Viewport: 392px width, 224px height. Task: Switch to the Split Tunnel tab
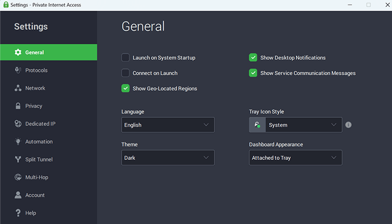[x=49, y=159]
